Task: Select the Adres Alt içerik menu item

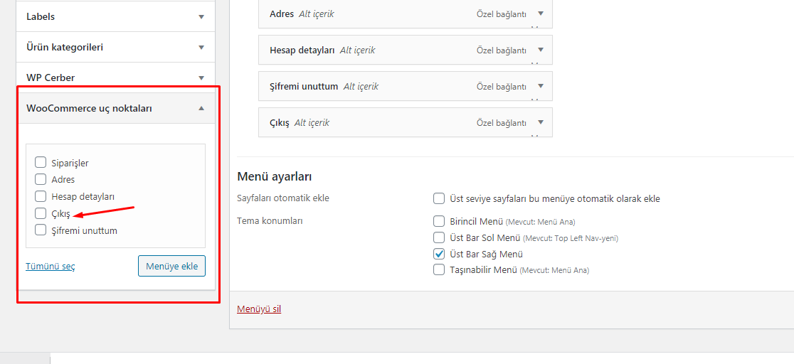Action: tap(405, 14)
